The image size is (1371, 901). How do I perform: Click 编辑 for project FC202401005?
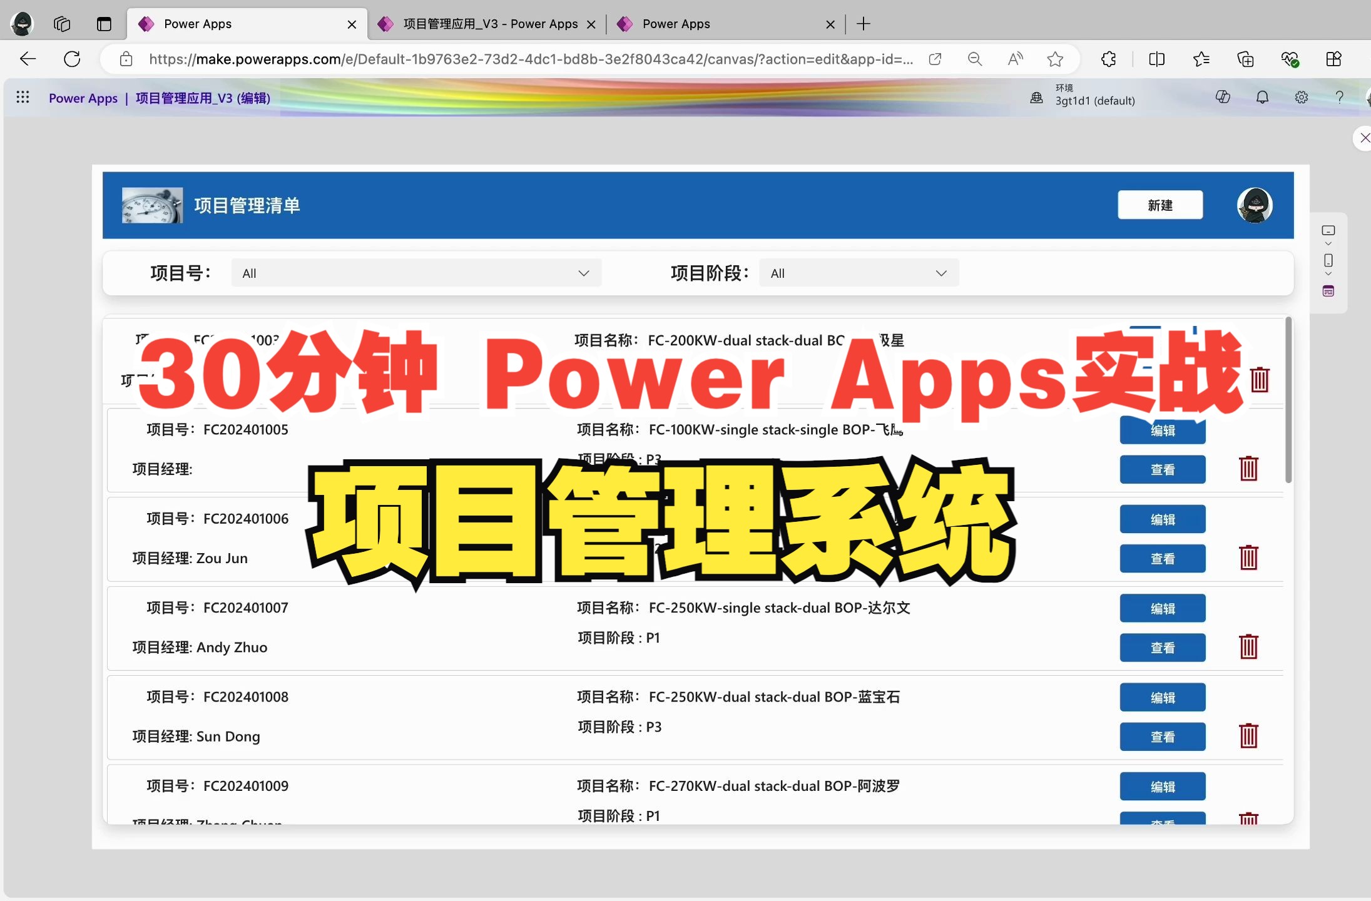pyautogui.click(x=1163, y=430)
